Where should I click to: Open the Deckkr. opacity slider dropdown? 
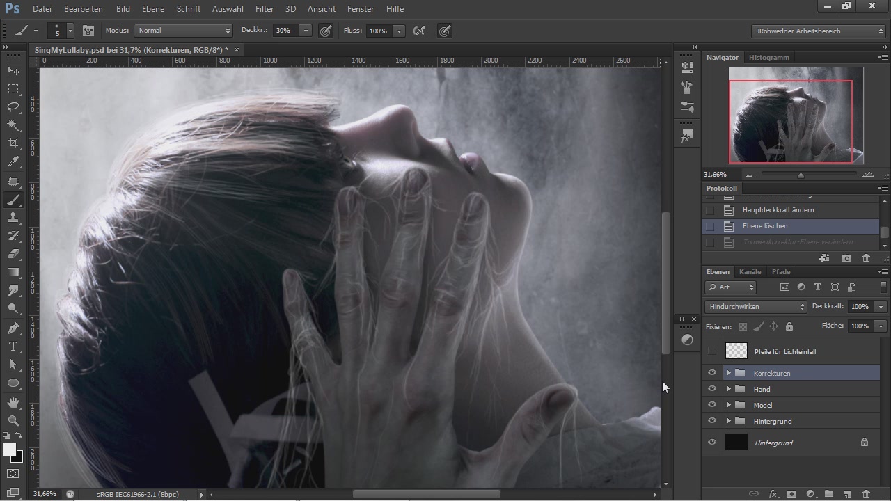(x=305, y=31)
